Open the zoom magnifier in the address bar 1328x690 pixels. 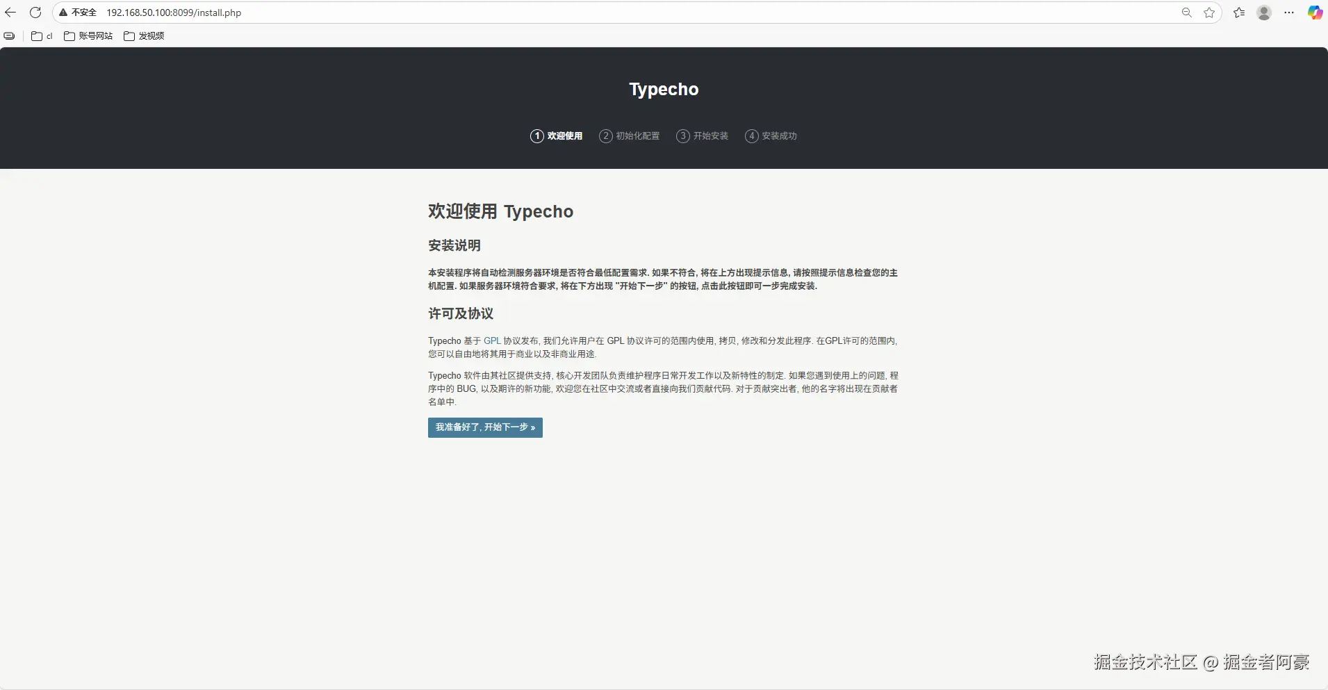click(1187, 13)
